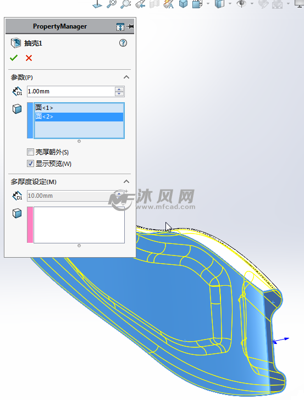304x400 pixels.
Task: Select the Zoom to Area tool
Action: tap(126, 3)
